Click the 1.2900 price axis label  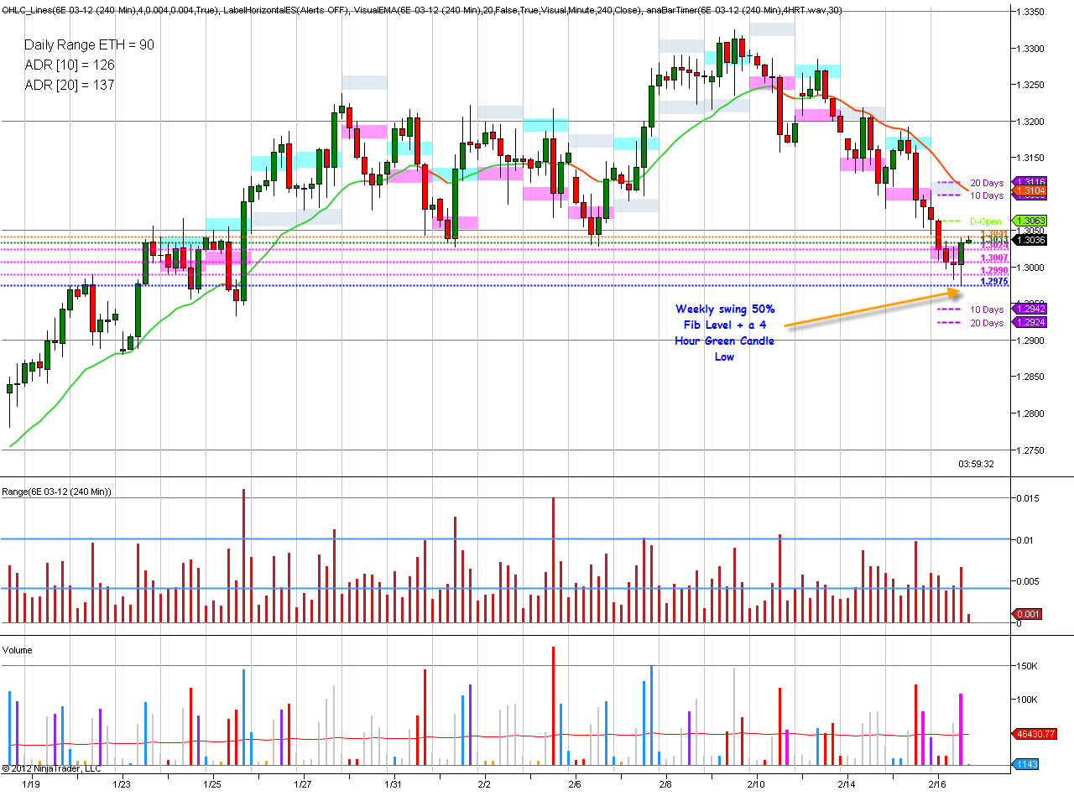(1030, 341)
